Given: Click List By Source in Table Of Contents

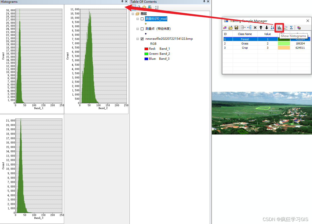Looking at the screenshot, I should [139, 7].
